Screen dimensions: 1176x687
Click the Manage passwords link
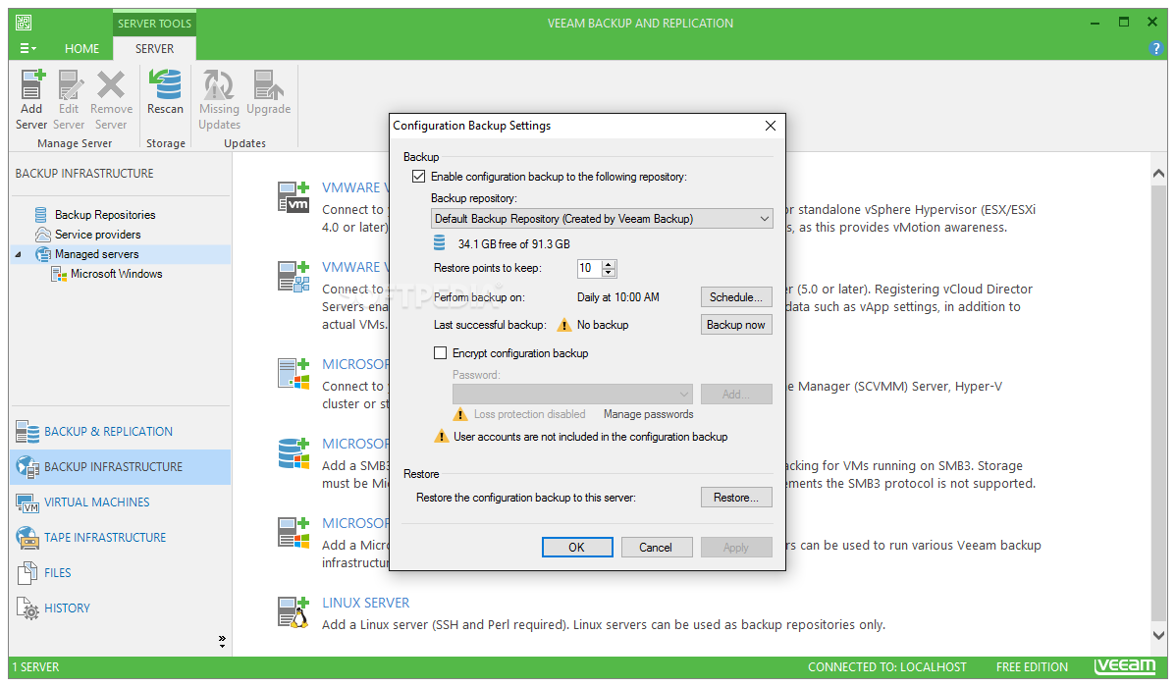(649, 414)
